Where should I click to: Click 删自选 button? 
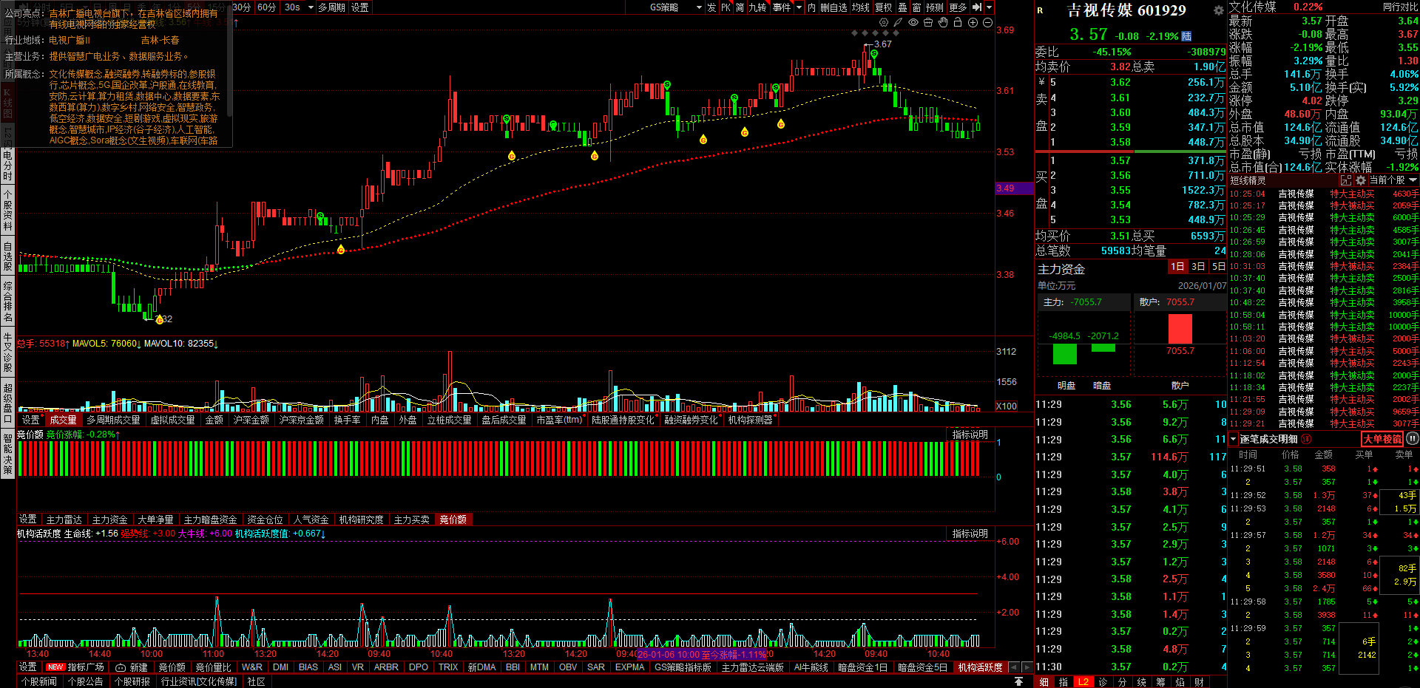pos(834,7)
